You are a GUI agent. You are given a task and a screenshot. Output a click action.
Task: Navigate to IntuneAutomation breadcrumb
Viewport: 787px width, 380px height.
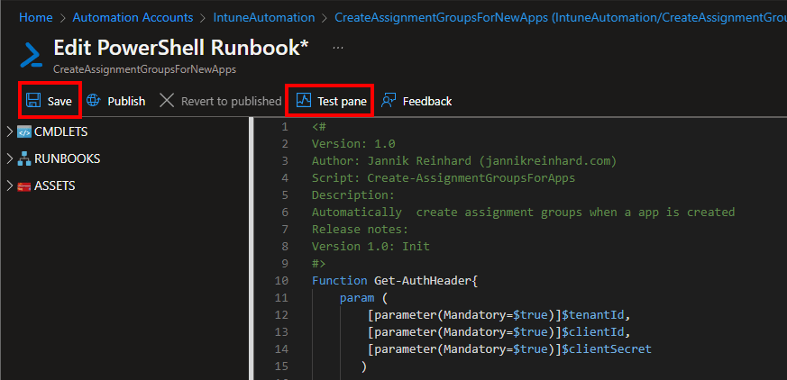[x=264, y=17]
